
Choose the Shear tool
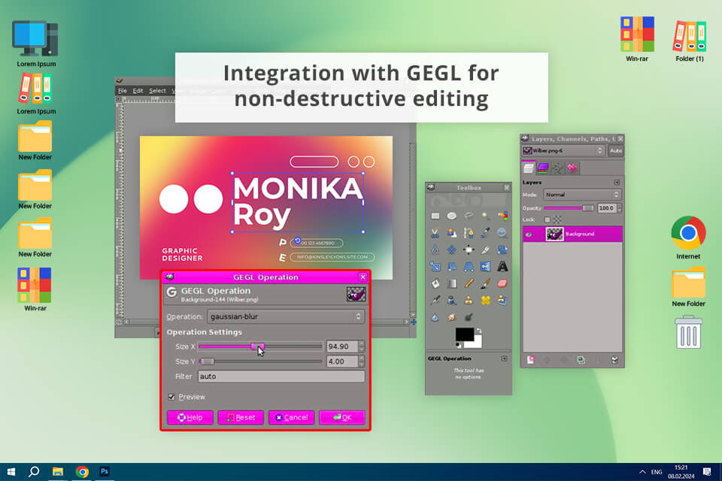[452, 267]
